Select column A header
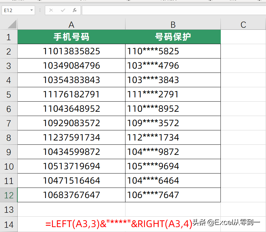Image resolution: width=266 pixels, height=232 pixels. click(71, 25)
